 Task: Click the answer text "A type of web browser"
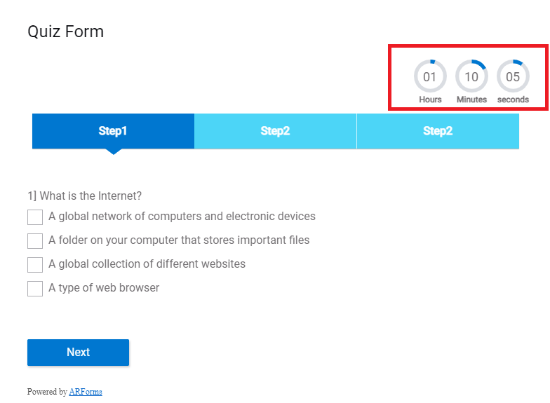tap(104, 287)
